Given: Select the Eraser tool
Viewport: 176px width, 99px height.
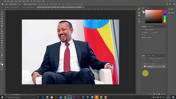Looking at the screenshot, I should [x=2, y=36].
